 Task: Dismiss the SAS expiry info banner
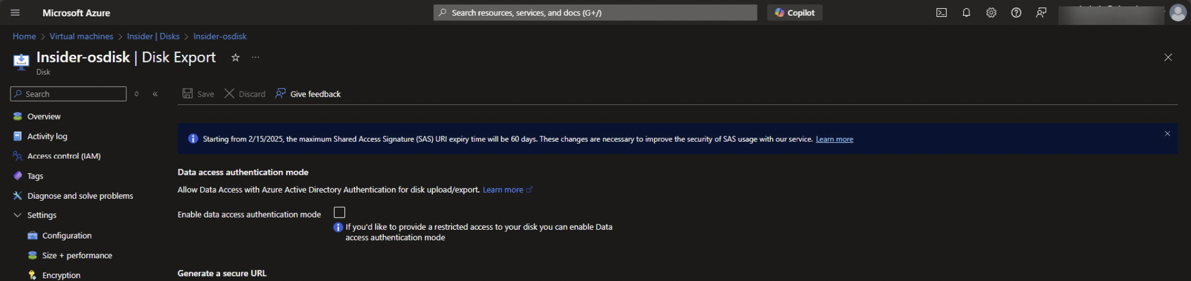[x=1167, y=134]
